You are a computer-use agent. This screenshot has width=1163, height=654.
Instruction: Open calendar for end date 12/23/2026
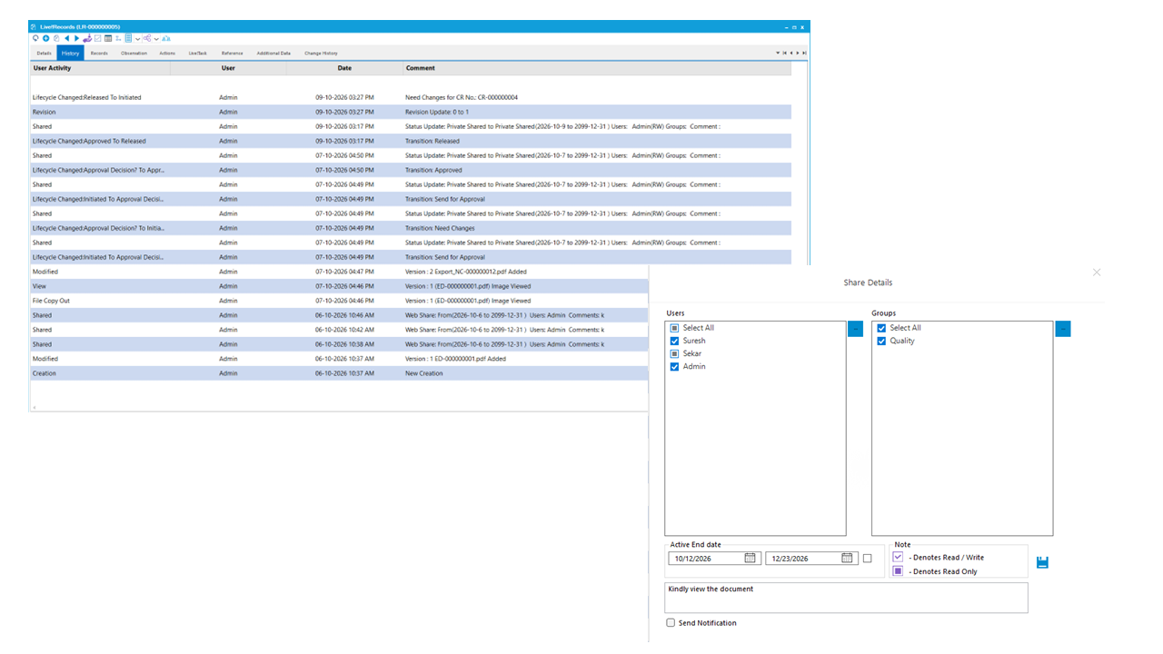click(847, 558)
